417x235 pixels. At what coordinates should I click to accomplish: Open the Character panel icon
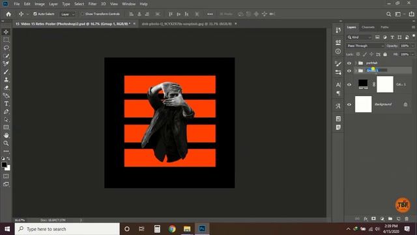(338, 85)
